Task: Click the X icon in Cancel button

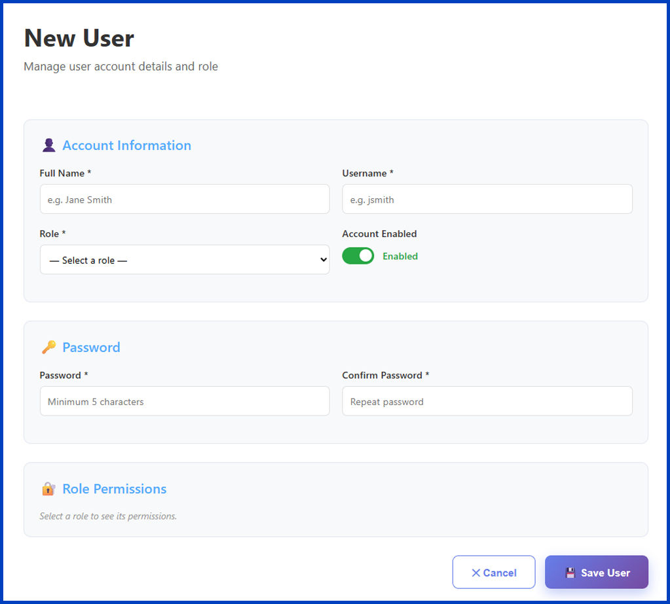Action: click(475, 573)
